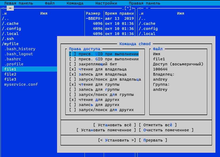Click the panel history [^] arrow indicator
This screenshot has height=157, width=220.
[x=130, y=8]
